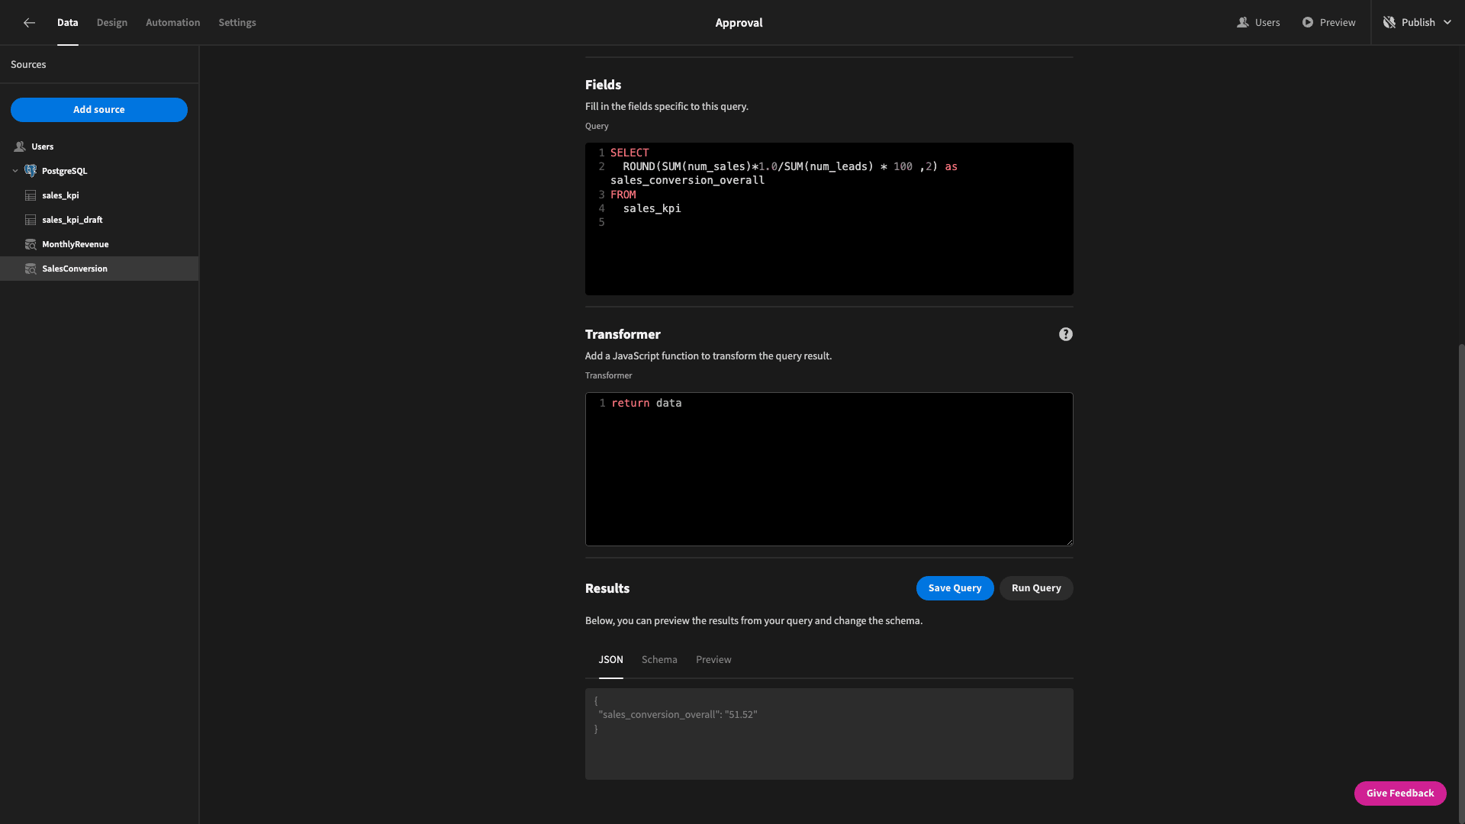This screenshot has width=1465, height=824.
Task: Select sales_kpi_draft table in sidebar
Action: tap(99, 220)
